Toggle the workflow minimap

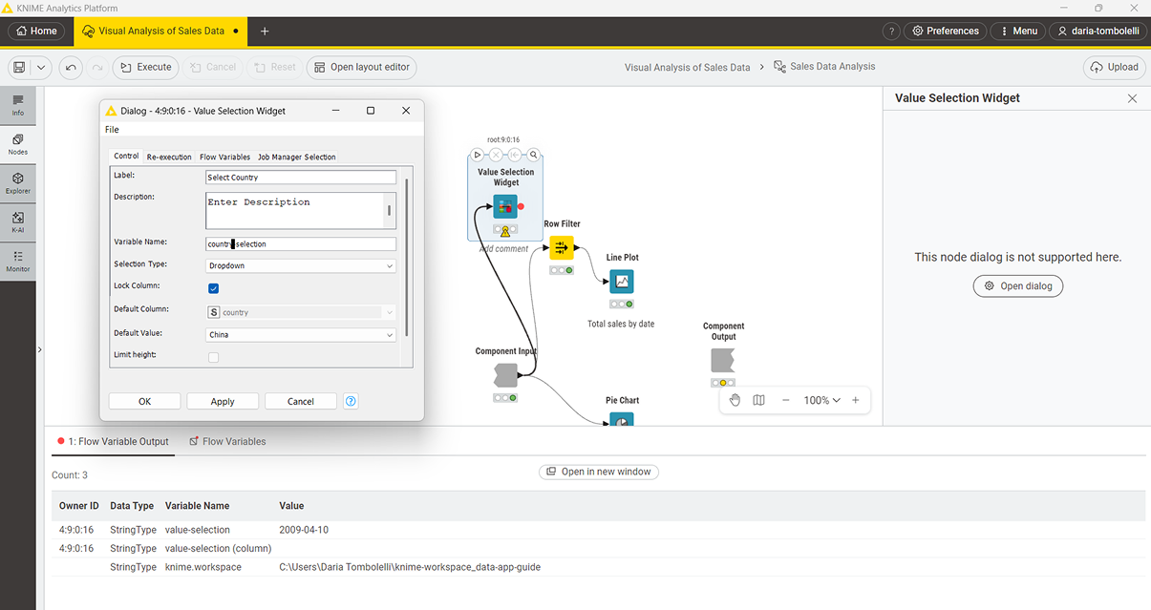pyautogui.click(x=758, y=399)
